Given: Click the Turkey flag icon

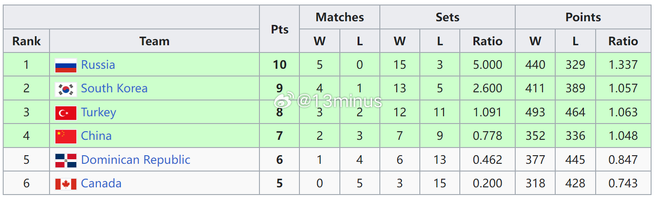Looking at the screenshot, I should click(x=65, y=113).
